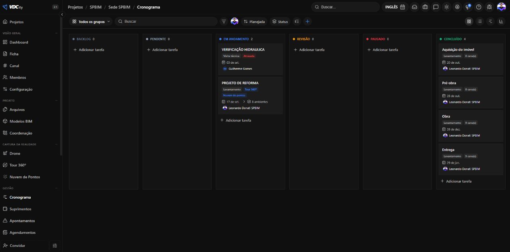Switch to the Kanban board view icon

tap(469, 21)
